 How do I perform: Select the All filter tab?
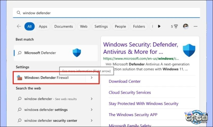(x=30, y=26)
